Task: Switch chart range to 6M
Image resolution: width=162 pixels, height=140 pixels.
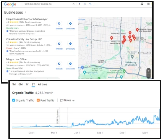Action: coord(21,84)
